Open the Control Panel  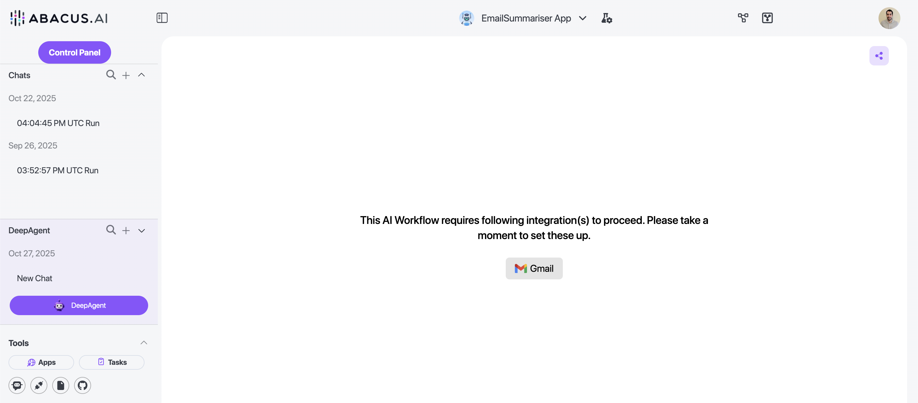(x=74, y=52)
